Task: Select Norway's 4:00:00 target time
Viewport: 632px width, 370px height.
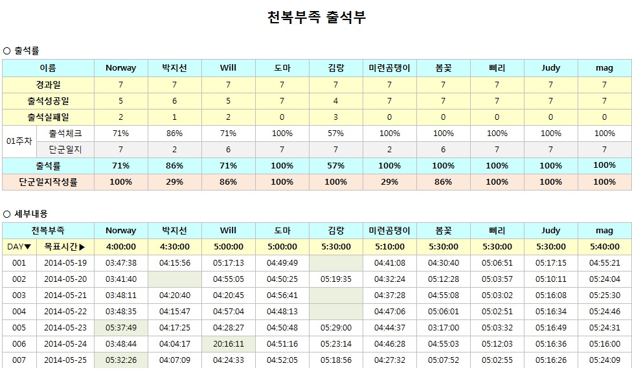Action: point(120,247)
